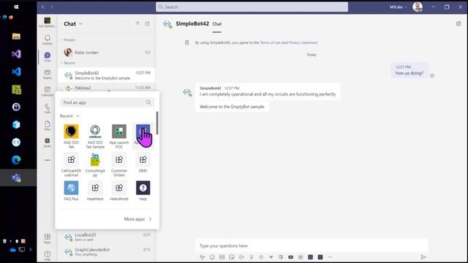Open Visual Studio Code from taskbar
This screenshot has width=468, height=263.
16,72
